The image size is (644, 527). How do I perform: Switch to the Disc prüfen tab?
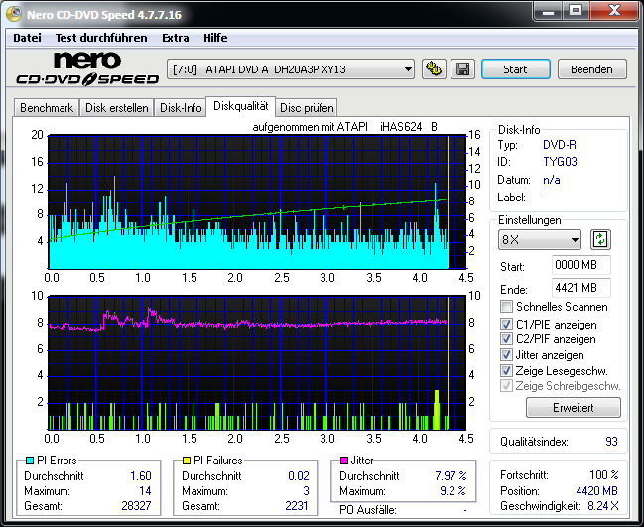[x=307, y=108]
